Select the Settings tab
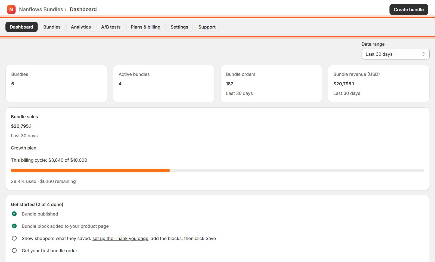This screenshot has height=262, width=435. (179, 27)
